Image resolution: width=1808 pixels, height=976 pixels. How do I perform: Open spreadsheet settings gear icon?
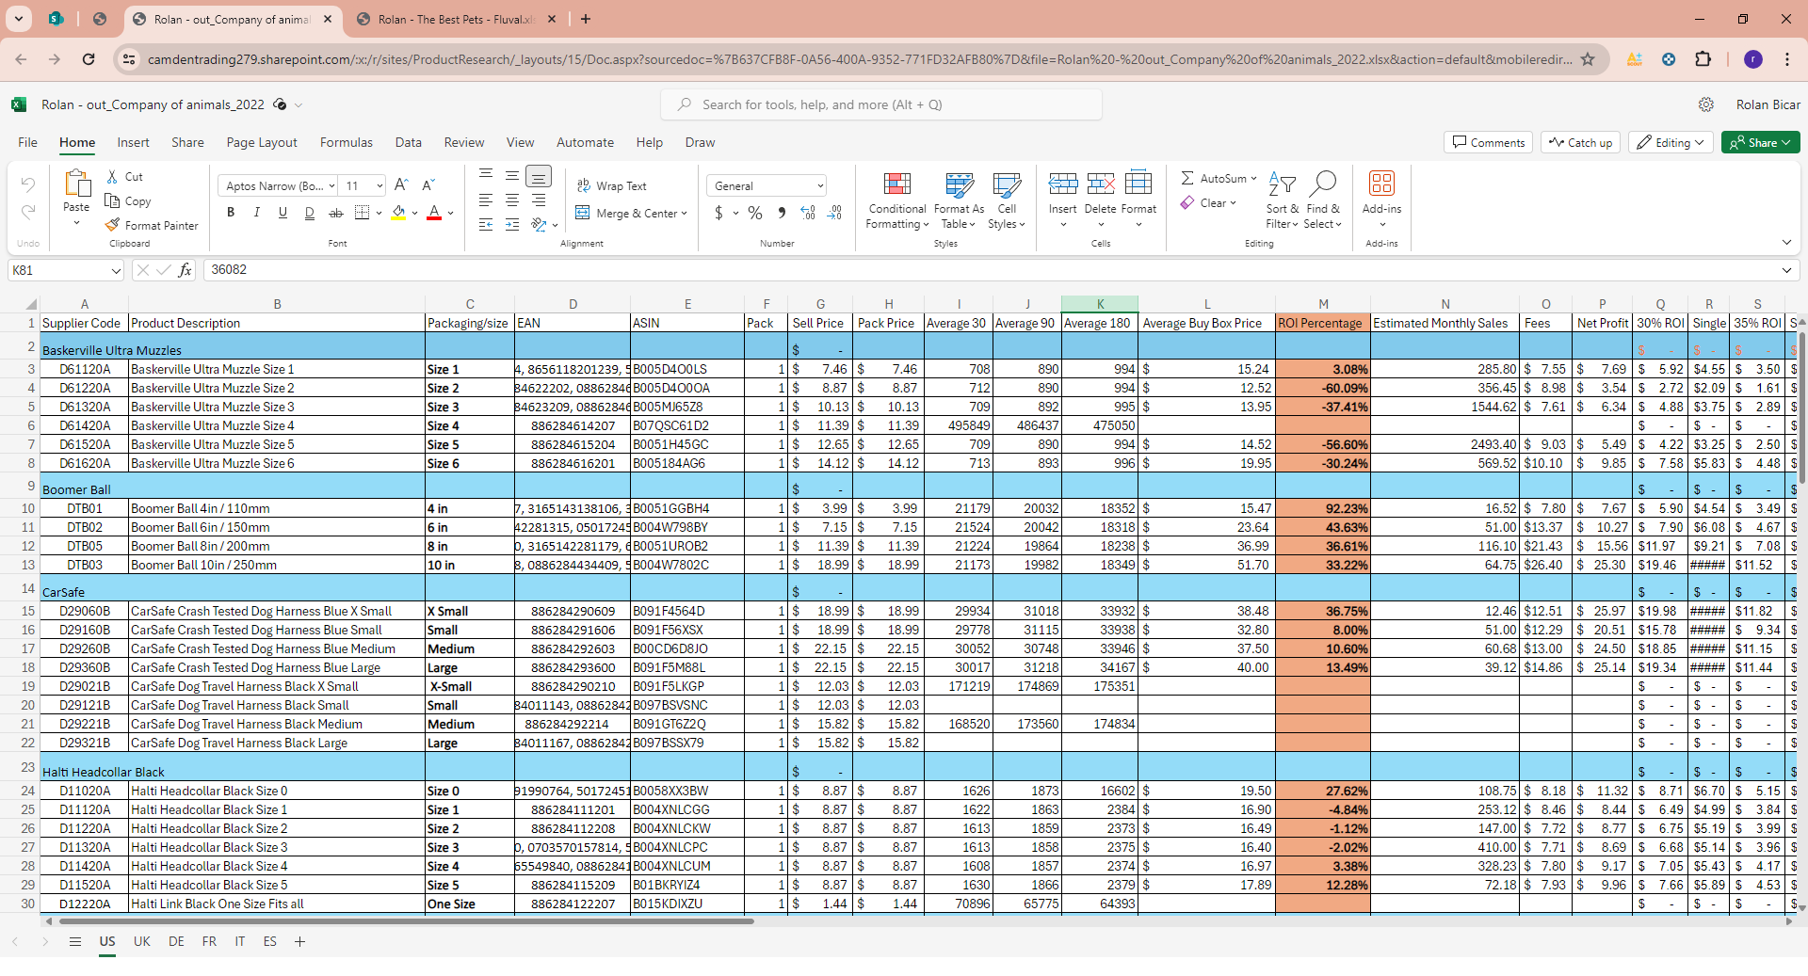tap(1705, 104)
